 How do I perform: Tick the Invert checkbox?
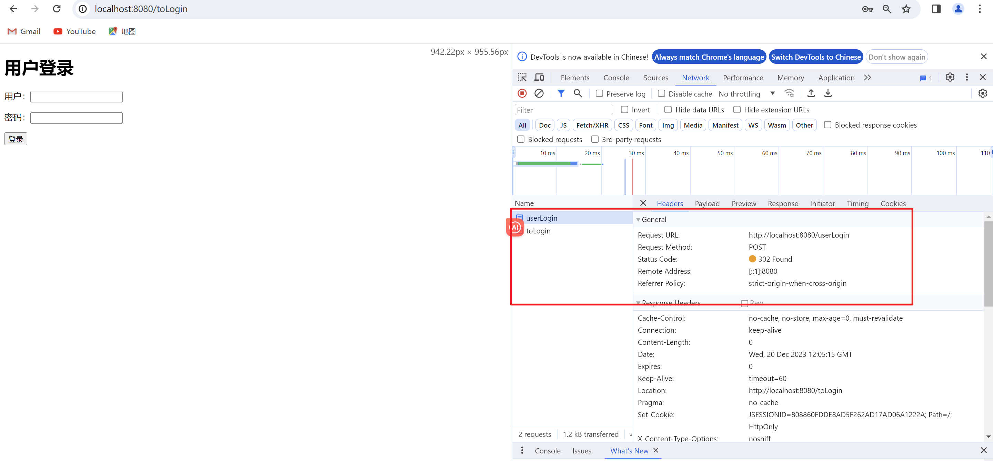coord(624,109)
